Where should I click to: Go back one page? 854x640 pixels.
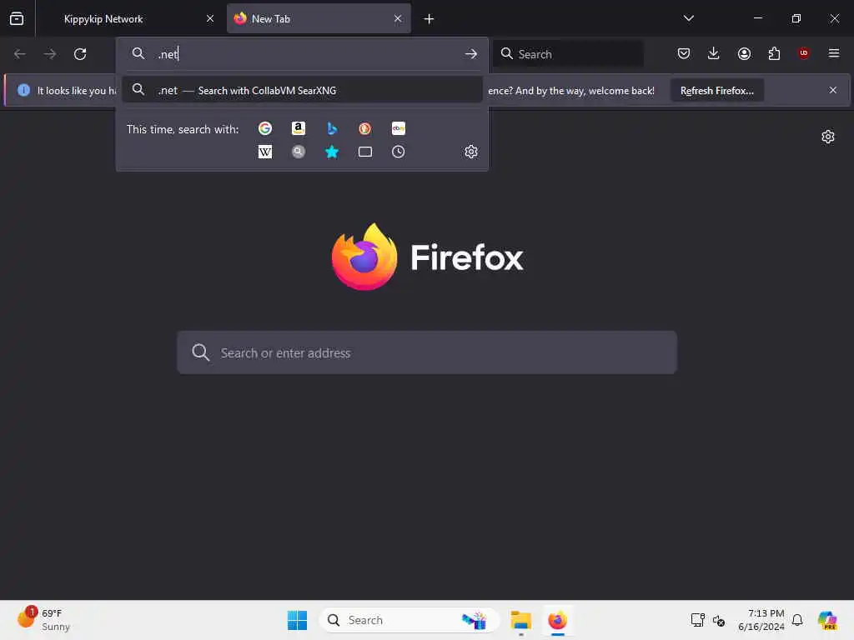pyautogui.click(x=20, y=54)
